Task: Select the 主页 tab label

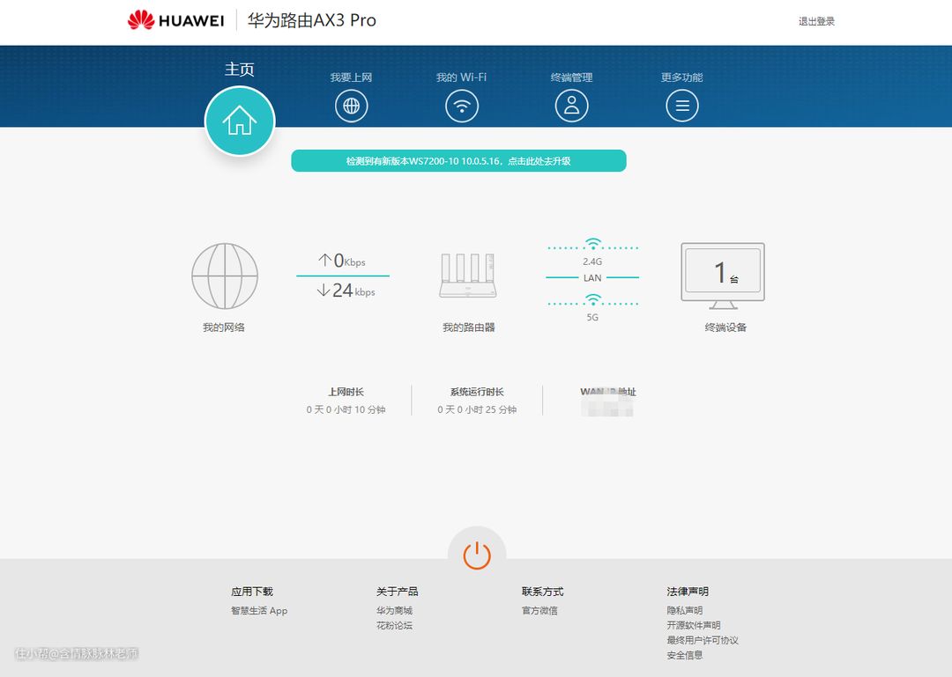Action: point(239,70)
